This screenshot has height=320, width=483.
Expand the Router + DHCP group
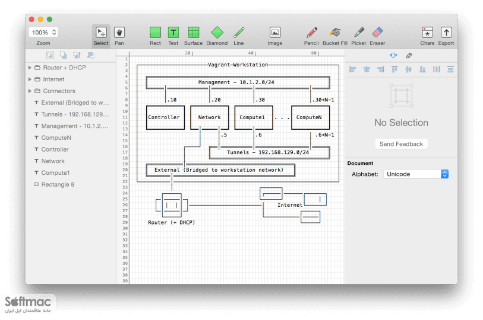(x=30, y=68)
